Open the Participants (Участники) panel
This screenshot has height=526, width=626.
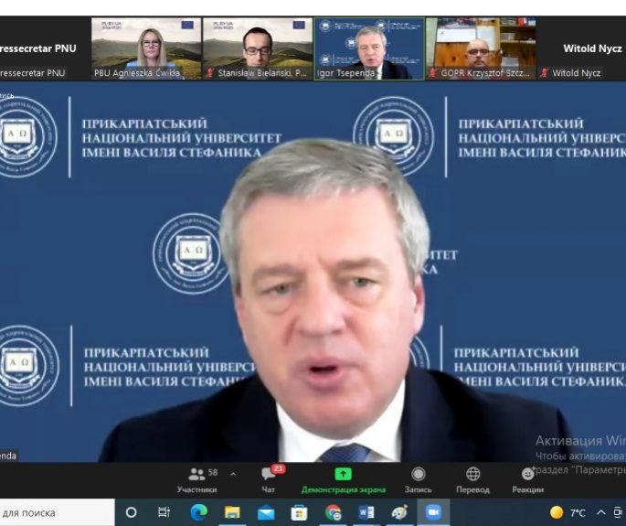196,479
